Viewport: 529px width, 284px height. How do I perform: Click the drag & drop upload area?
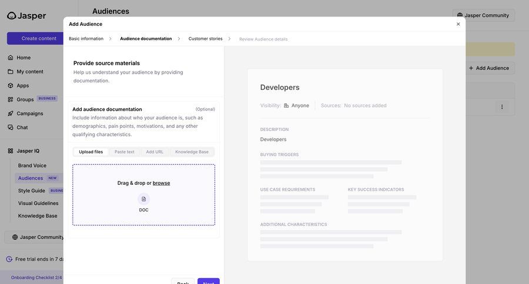144,195
